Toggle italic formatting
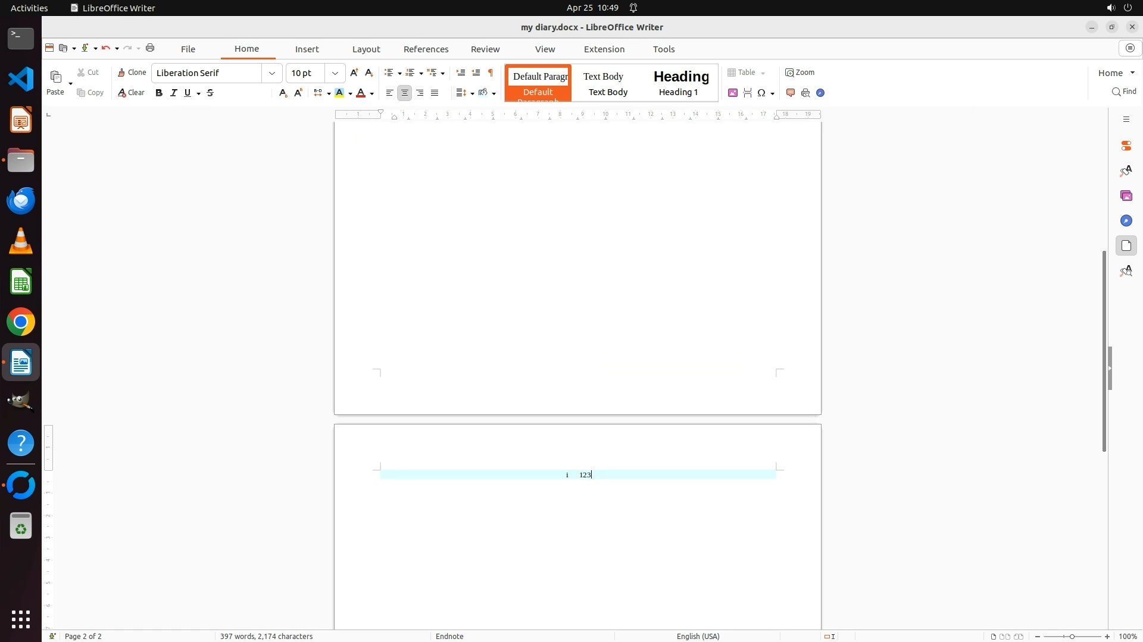Viewport: 1143px width, 642px height. pos(173,93)
